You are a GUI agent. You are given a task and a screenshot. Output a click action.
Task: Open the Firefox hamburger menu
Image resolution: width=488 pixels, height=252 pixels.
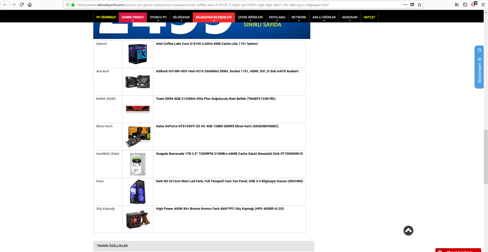(483, 5)
